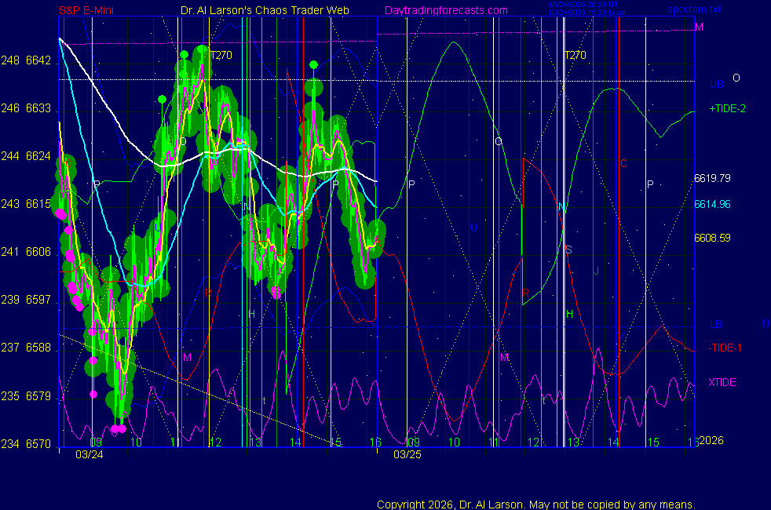Click the yellow 6608.59 price readout
This screenshot has width=771, height=510.
pyautogui.click(x=712, y=237)
